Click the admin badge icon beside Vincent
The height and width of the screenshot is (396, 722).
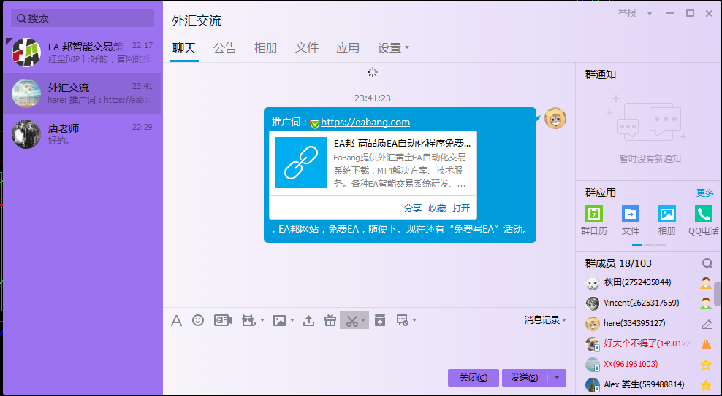[706, 303]
